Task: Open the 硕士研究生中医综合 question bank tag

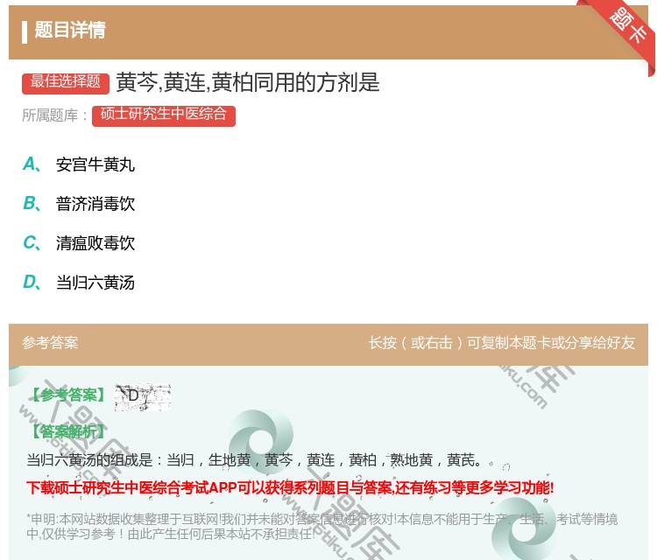Action: (164, 115)
